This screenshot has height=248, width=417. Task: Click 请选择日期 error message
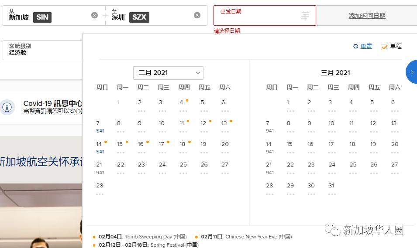click(227, 31)
